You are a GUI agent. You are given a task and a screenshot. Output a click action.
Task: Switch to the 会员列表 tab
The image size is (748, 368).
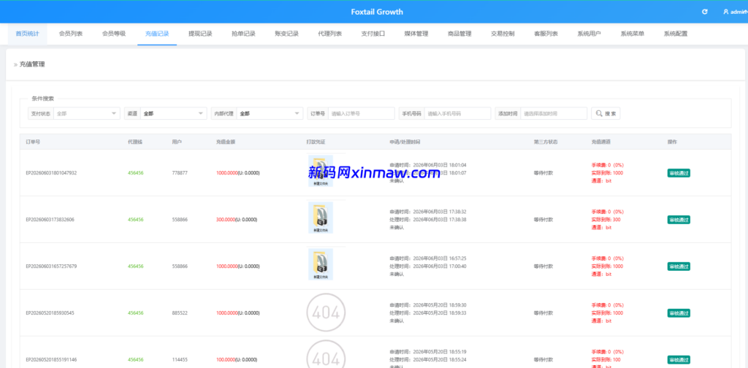[71, 34]
